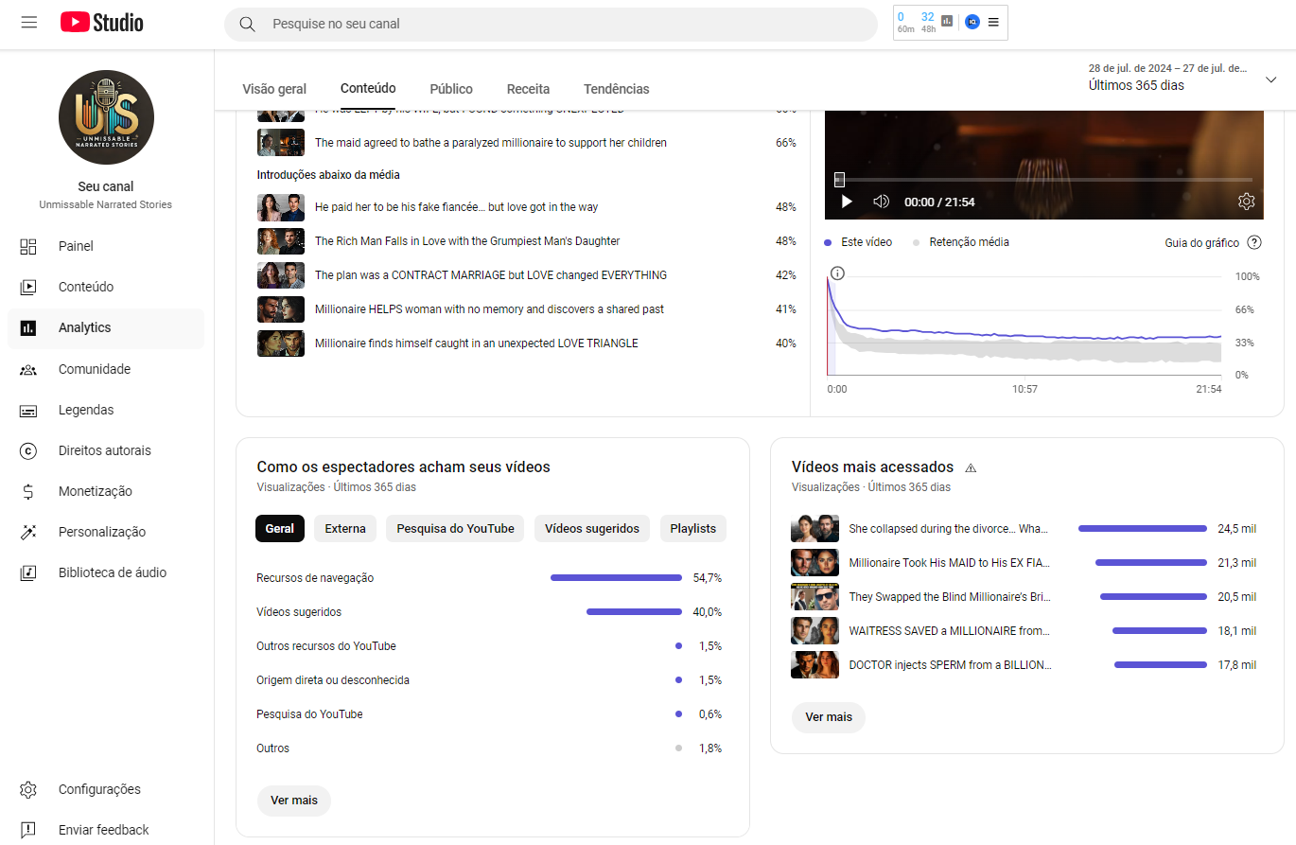The height and width of the screenshot is (845, 1296).
Task: Open Painel in the sidebar
Action: coord(106,246)
